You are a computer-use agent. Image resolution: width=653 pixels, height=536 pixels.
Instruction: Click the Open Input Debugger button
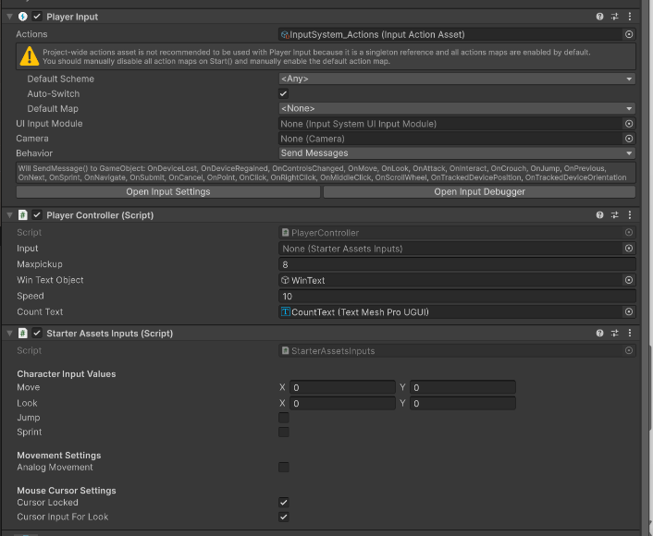[x=479, y=192]
